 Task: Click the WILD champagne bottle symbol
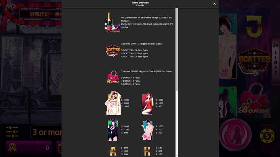click(112, 22)
